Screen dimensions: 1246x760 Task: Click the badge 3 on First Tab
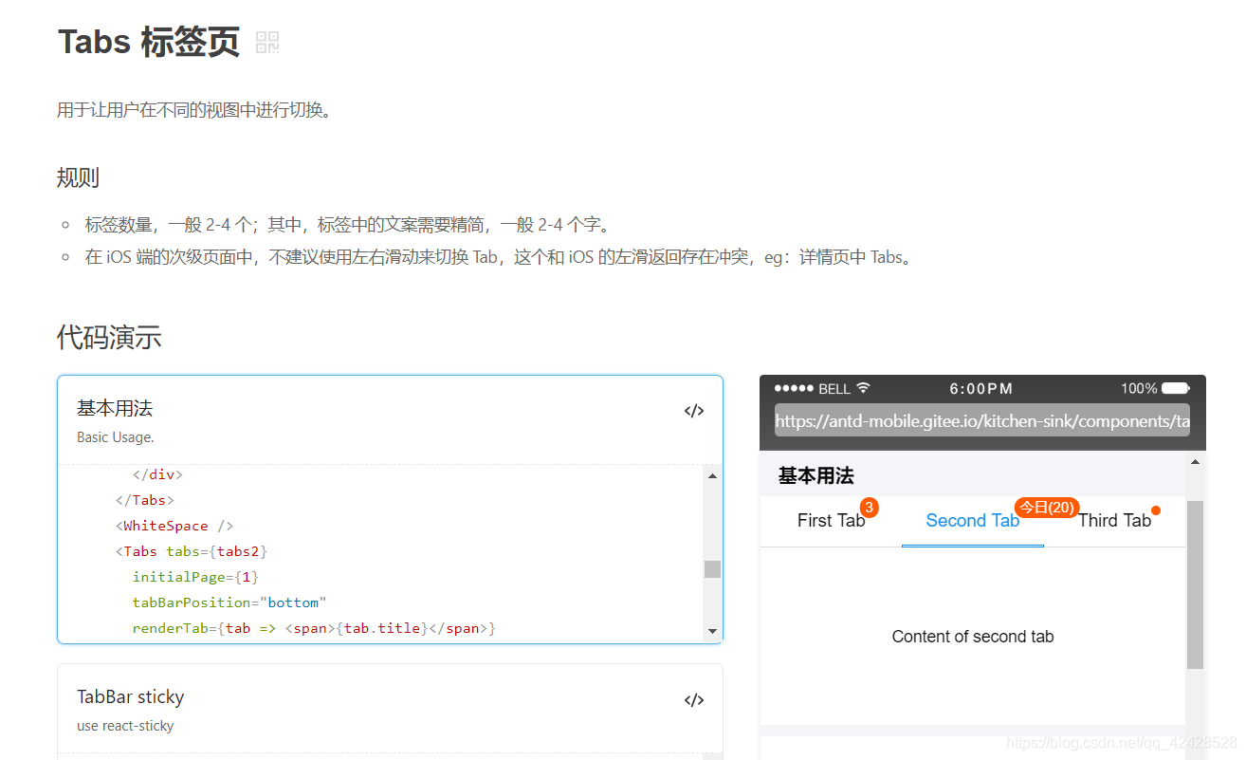click(x=869, y=508)
